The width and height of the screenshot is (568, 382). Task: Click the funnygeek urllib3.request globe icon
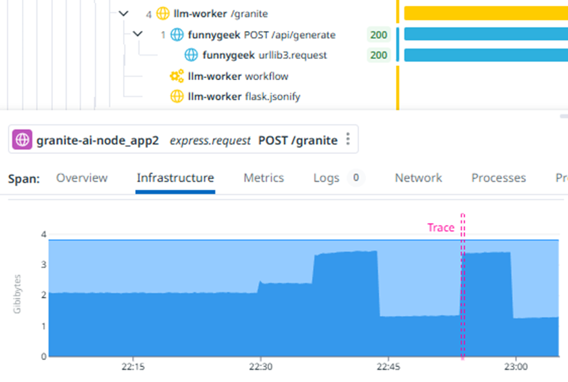coord(191,55)
